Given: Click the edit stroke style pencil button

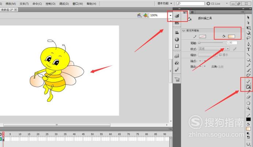Looking at the screenshot, I should (235, 49).
